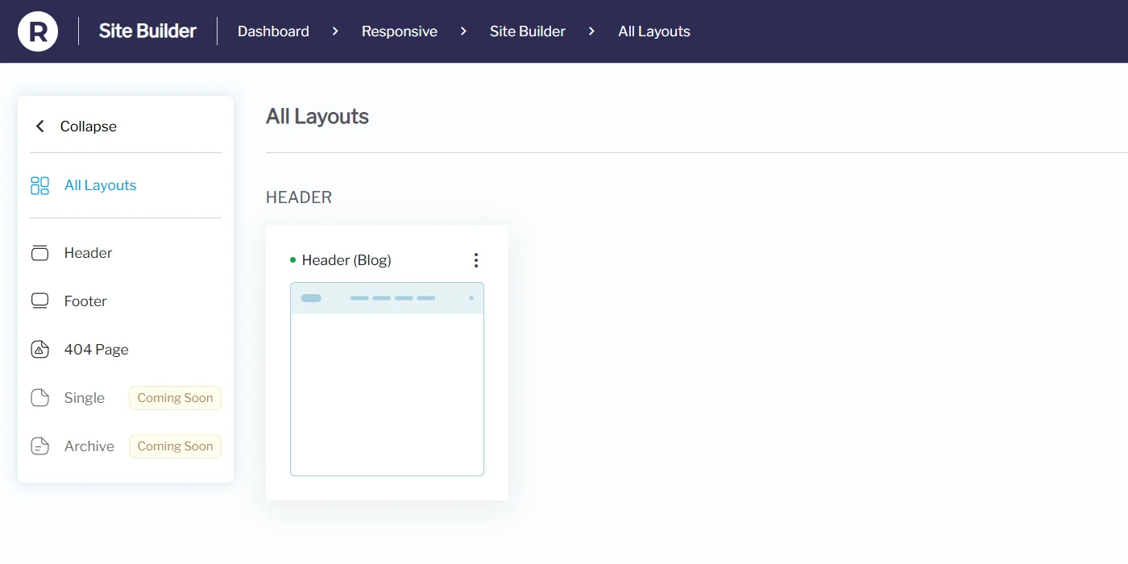
Task: Open the Header (Blog) layout thumbnail
Action: pos(387,379)
